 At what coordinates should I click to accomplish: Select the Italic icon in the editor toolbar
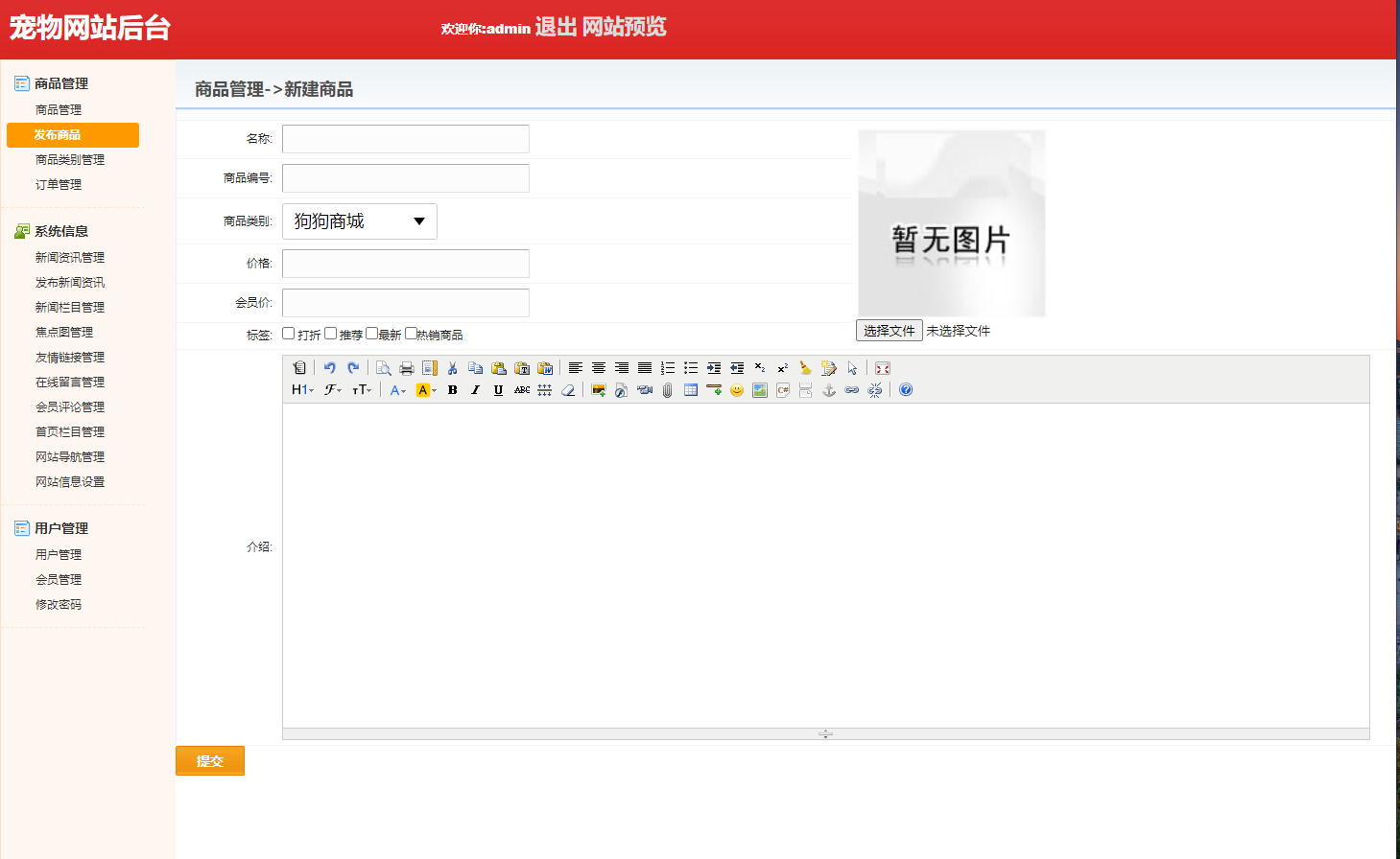[474, 389]
